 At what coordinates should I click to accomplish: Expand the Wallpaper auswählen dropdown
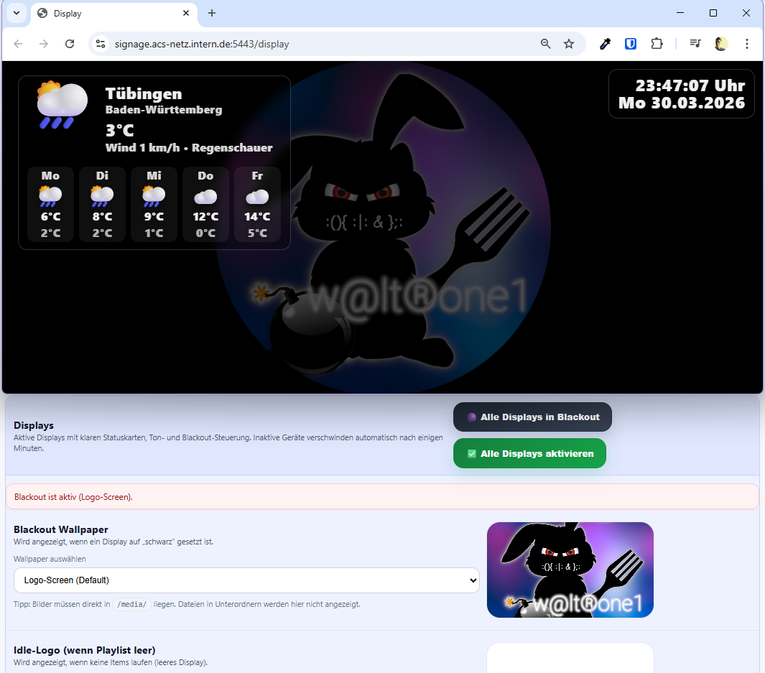pos(246,580)
